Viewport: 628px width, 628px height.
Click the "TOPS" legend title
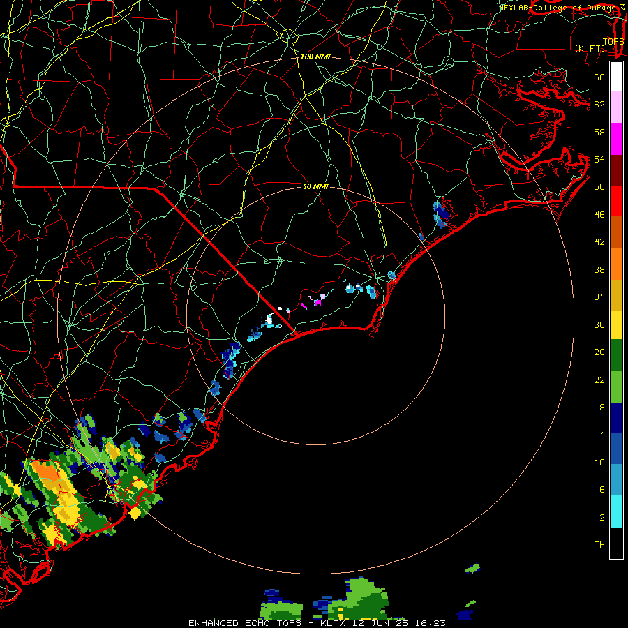point(613,41)
